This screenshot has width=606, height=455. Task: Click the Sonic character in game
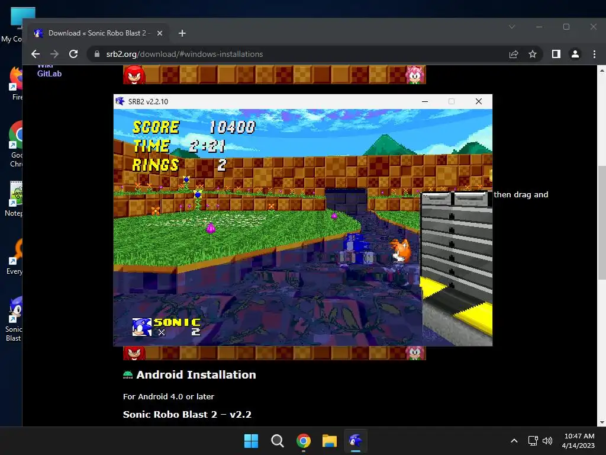tap(356, 249)
